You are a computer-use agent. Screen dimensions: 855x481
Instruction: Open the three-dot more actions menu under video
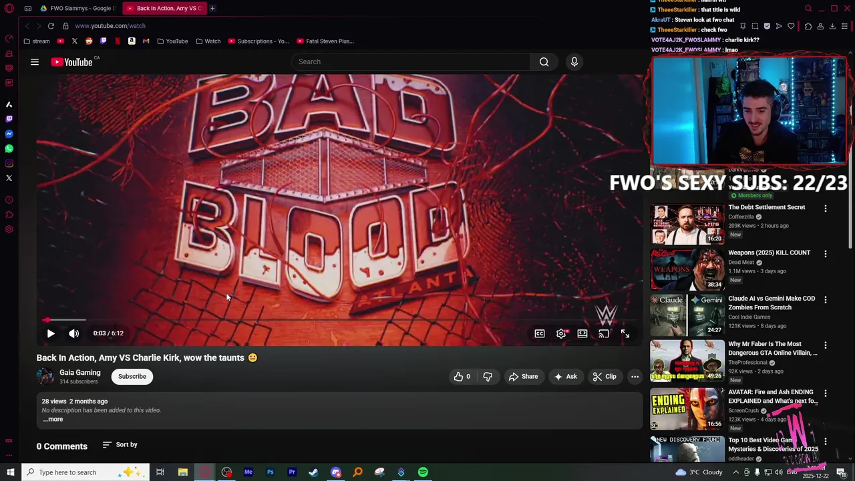635,377
